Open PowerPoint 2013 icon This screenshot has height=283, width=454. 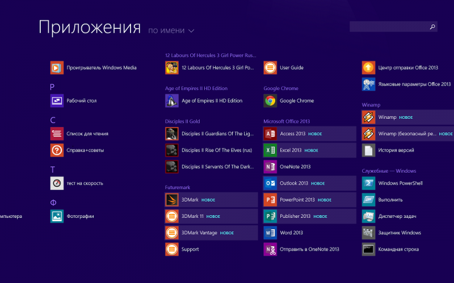[270, 200]
